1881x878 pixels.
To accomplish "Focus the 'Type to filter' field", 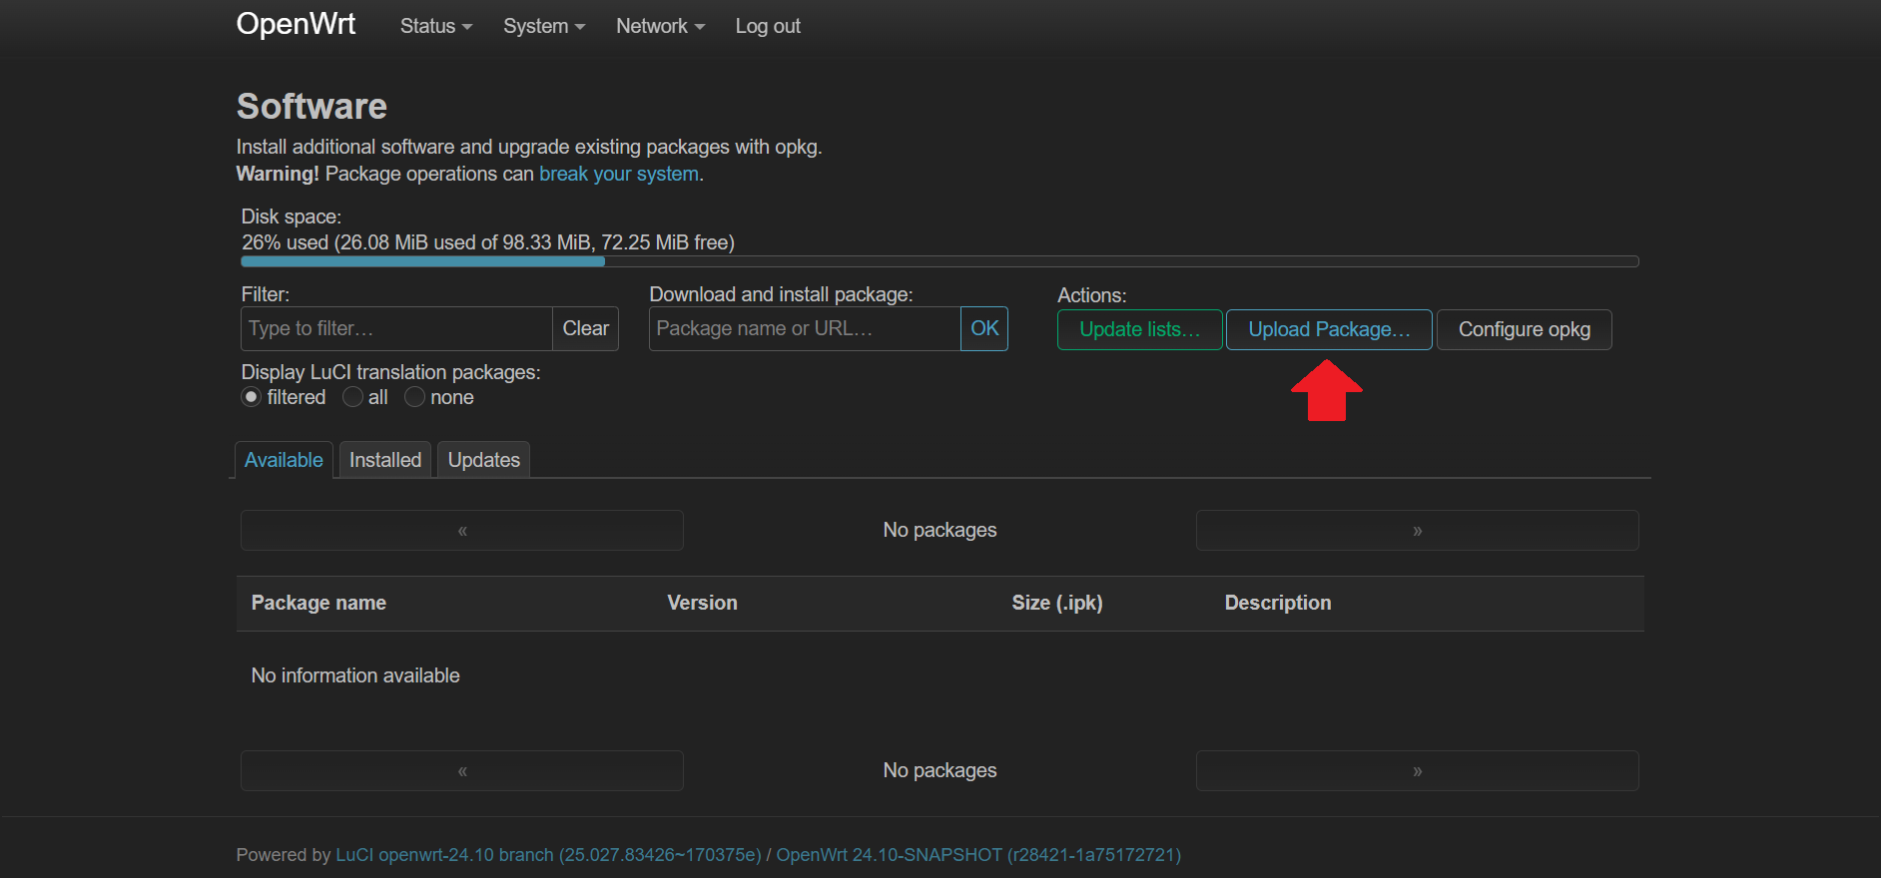I will click(x=396, y=328).
